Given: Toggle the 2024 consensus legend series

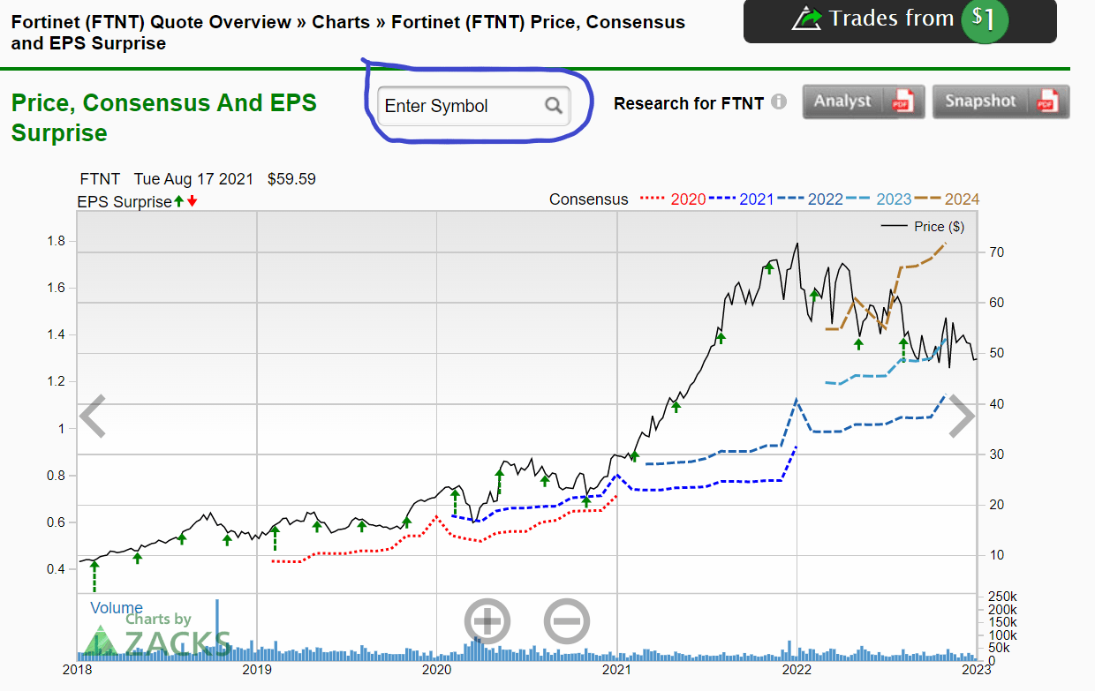Looking at the screenshot, I should click(x=948, y=199).
